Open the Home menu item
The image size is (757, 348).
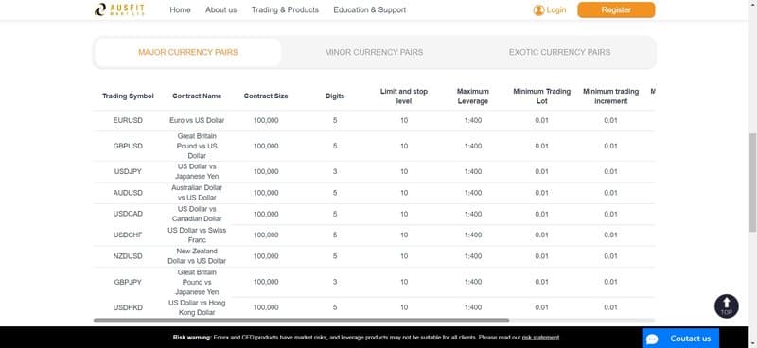(x=180, y=9)
